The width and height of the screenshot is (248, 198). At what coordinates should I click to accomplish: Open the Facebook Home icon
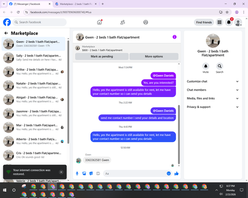[99, 22]
